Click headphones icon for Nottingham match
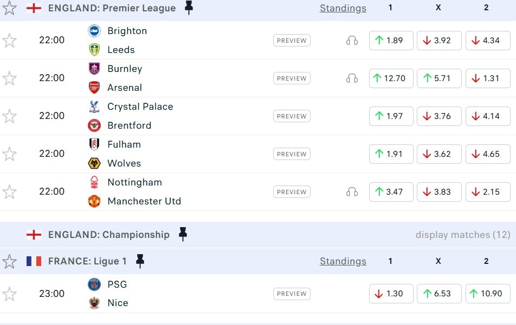Screen dimensions: 516x325 352,192
